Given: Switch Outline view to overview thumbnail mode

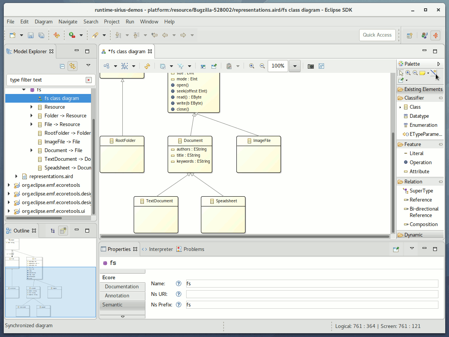Looking at the screenshot, I should 63,230.
